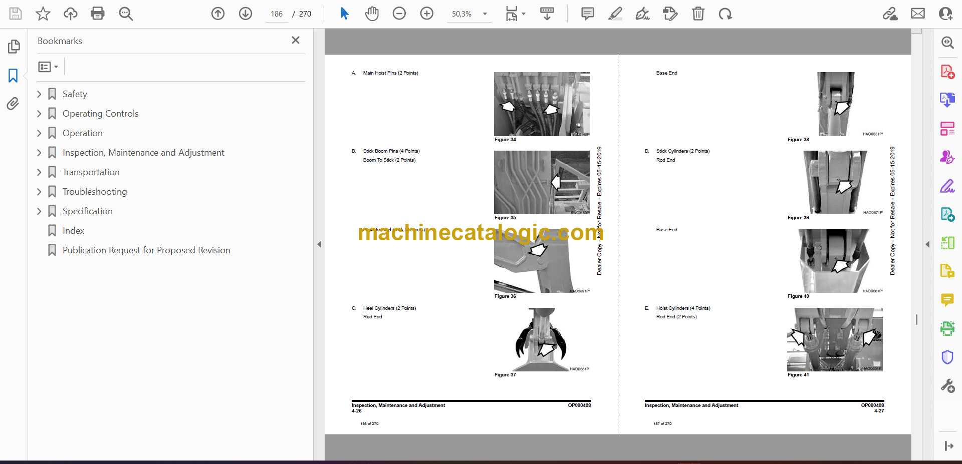
Task: Upload file to cloud storage
Action: pyautogui.click(x=71, y=14)
